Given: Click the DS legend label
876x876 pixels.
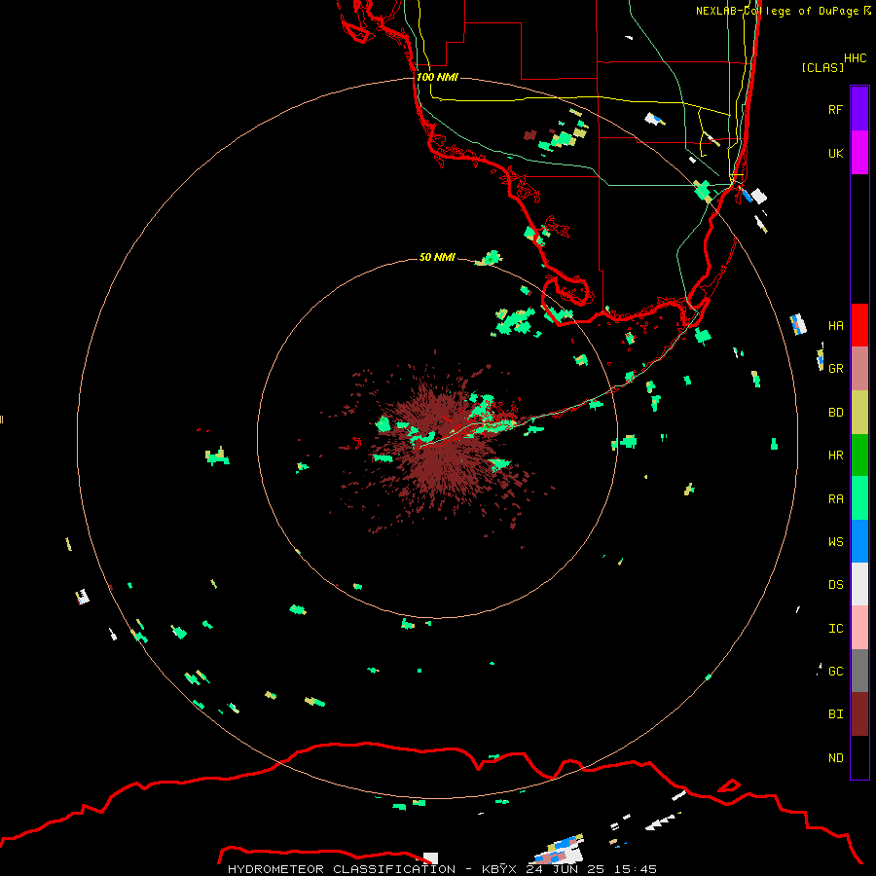Looking at the screenshot, I should click(835, 585).
